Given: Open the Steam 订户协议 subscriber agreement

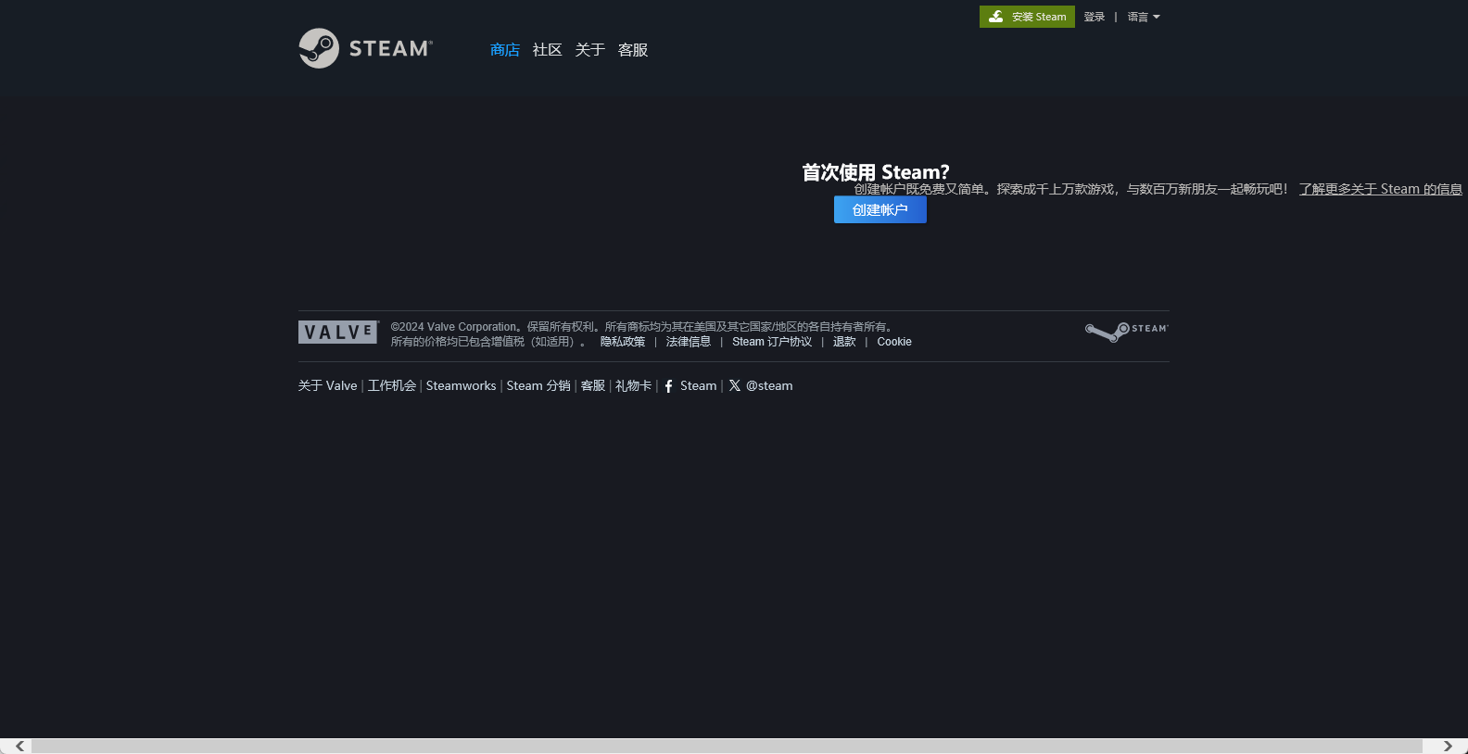Looking at the screenshot, I should tap(772, 342).
